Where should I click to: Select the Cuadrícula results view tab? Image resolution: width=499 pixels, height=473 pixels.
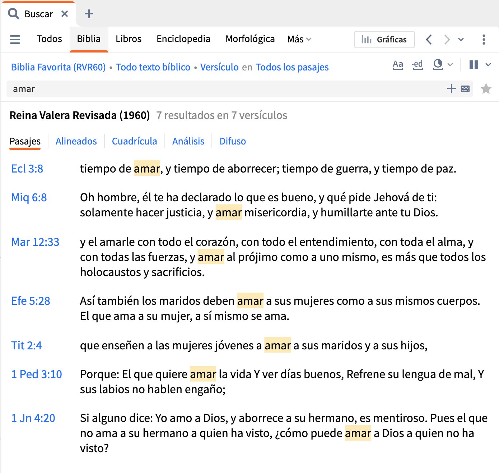pyautogui.click(x=134, y=141)
